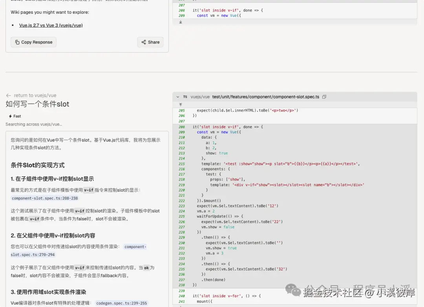Click the highlighted line 208 in the code viewer

point(275,126)
